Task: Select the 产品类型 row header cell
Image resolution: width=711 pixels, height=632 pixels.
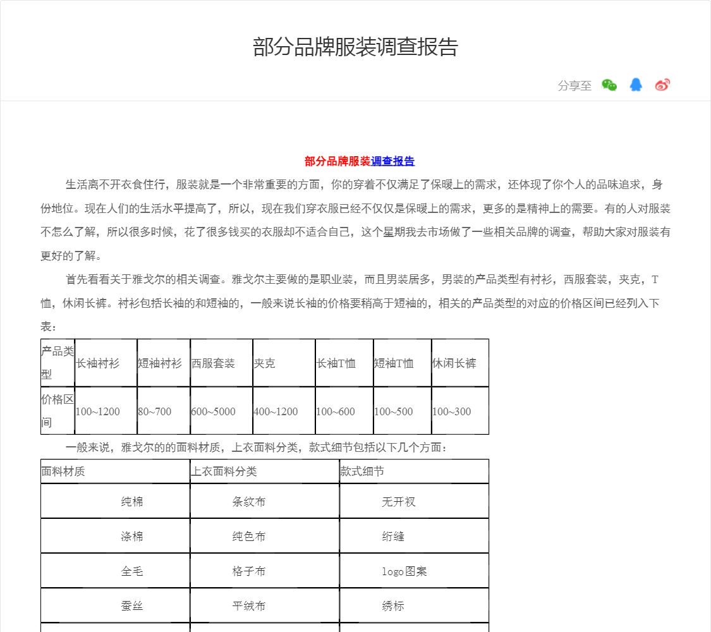Action: (58, 363)
